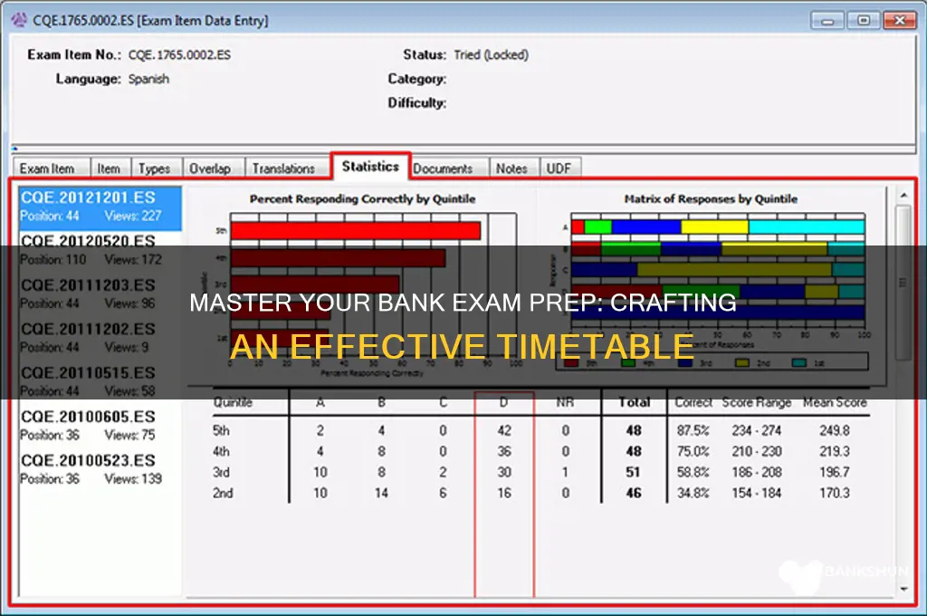Viewport: 927px width, 616px height.
Task: Select exam CQE.20111202.ES in list
Action: (100, 337)
